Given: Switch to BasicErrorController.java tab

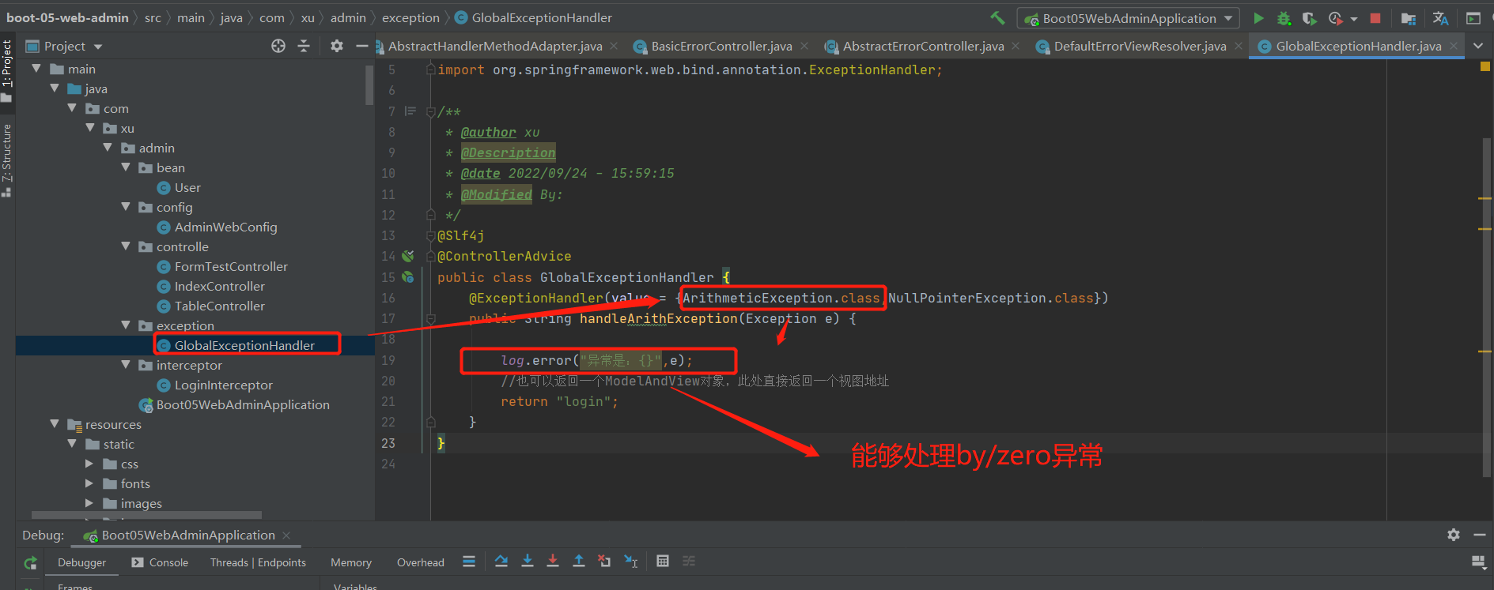Looking at the screenshot, I should (x=721, y=46).
